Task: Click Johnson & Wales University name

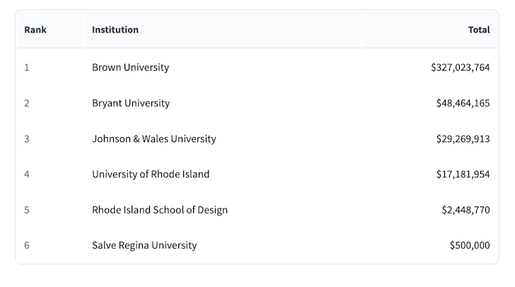Action: 154,139
